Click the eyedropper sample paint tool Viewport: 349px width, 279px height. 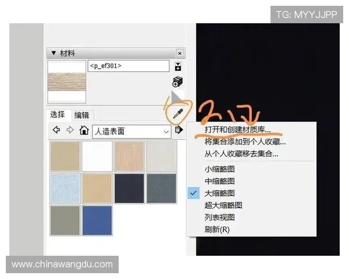coord(178,114)
